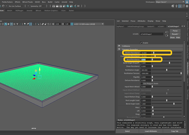This screenshot has height=135, width=189.
Task: Enable wireframe display in viewport toolbar
Action: pos(3,24)
